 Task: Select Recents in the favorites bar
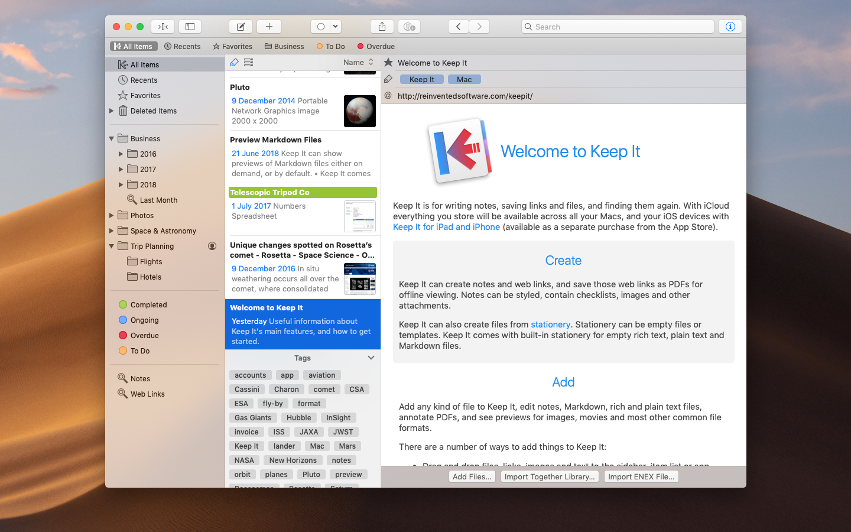tap(183, 46)
